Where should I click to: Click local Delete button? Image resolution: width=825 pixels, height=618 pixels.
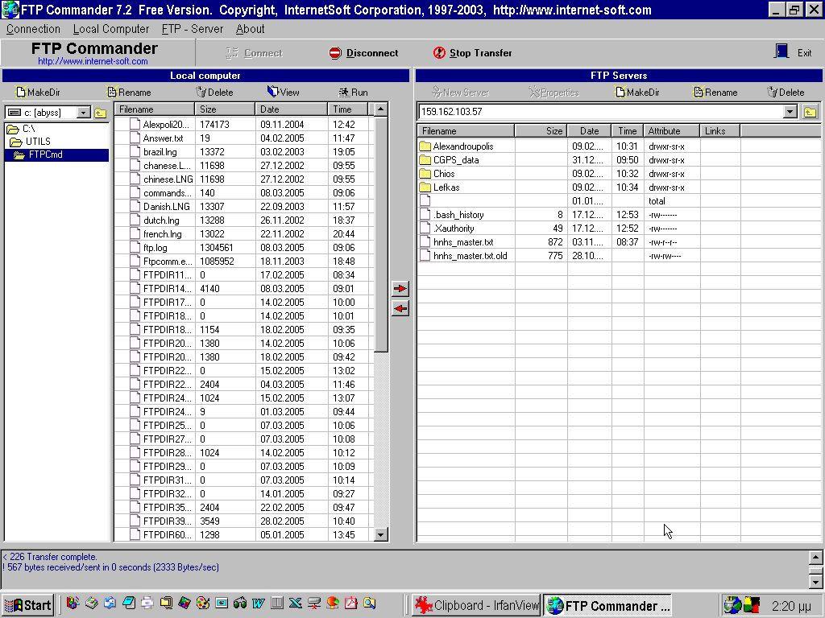pyautogui.click(x=214, y=92)
